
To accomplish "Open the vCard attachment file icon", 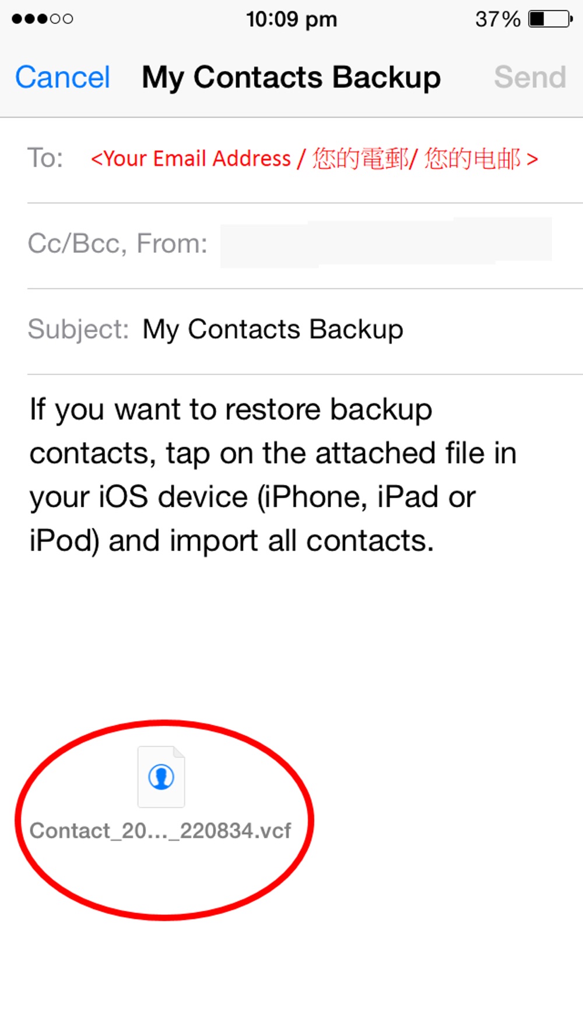I will [161, 777].
